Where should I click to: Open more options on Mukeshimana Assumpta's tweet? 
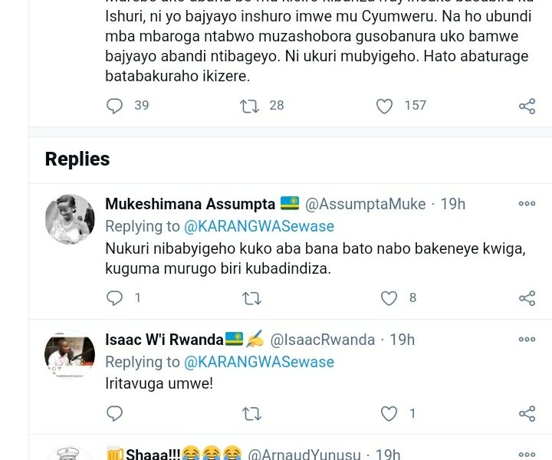[x=527, y=204]
